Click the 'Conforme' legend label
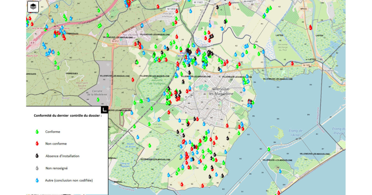 tap(53, 132)
